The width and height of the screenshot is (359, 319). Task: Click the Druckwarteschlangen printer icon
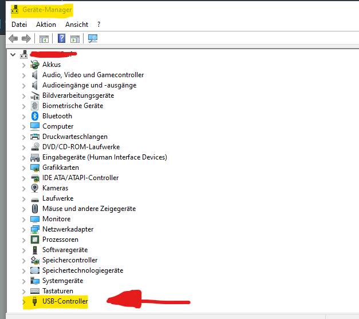[35, 137]
